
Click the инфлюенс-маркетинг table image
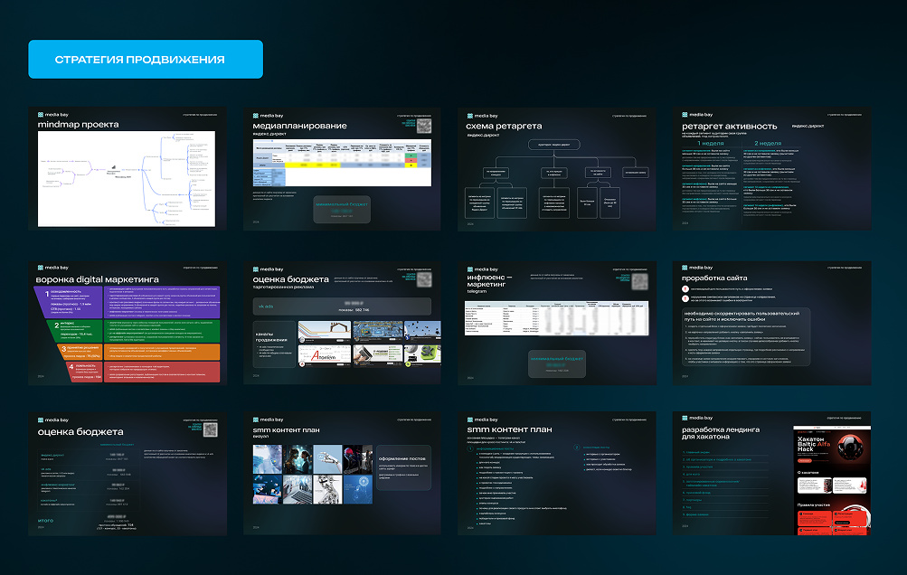coord(556,317)
